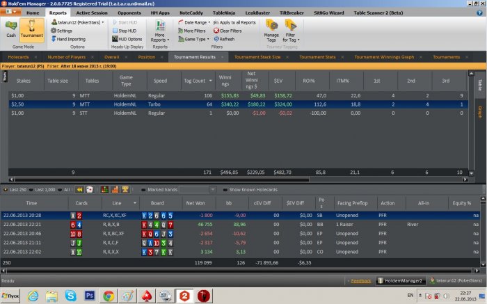Open PokerStars from the Windows taskbar
Image resolution: width=487 pixels, height=304 pixels.
(x=147, y=296)
